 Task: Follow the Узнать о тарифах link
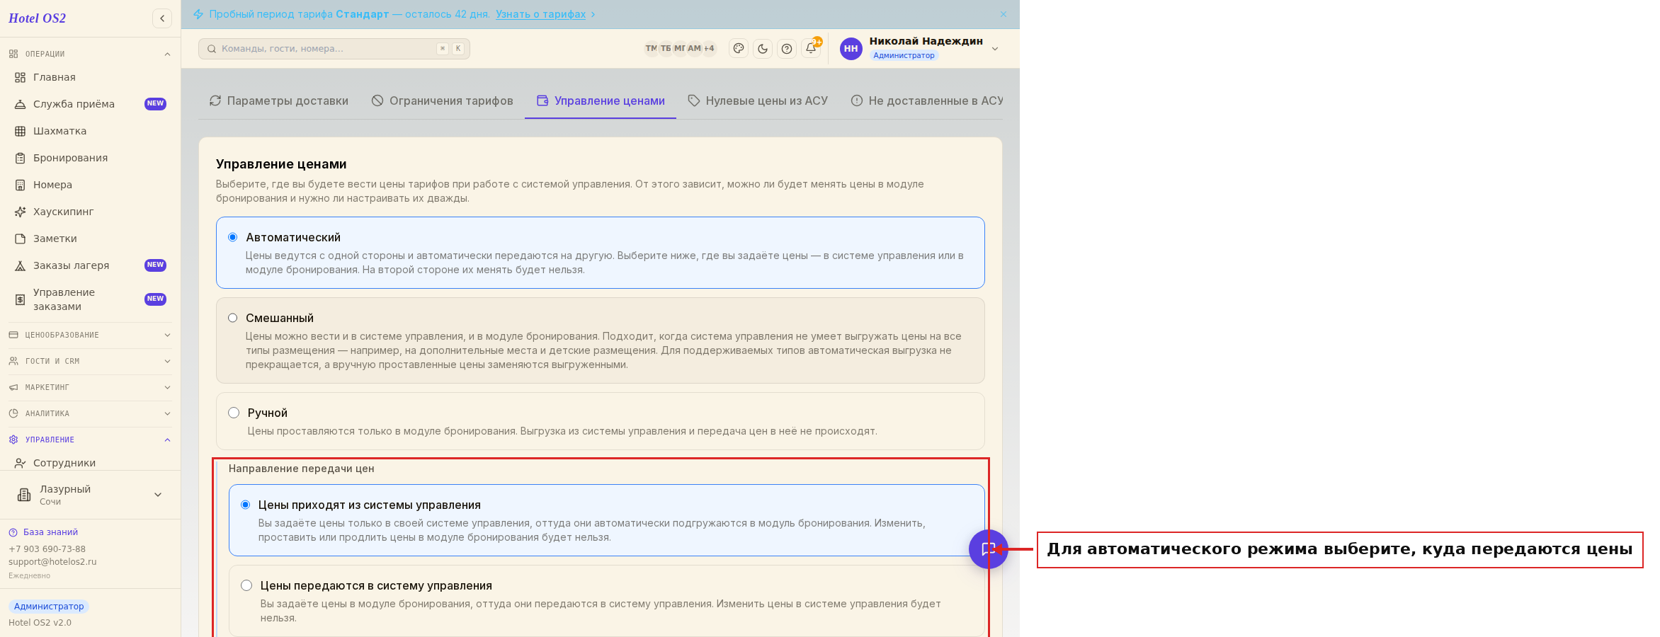(540, 14)
